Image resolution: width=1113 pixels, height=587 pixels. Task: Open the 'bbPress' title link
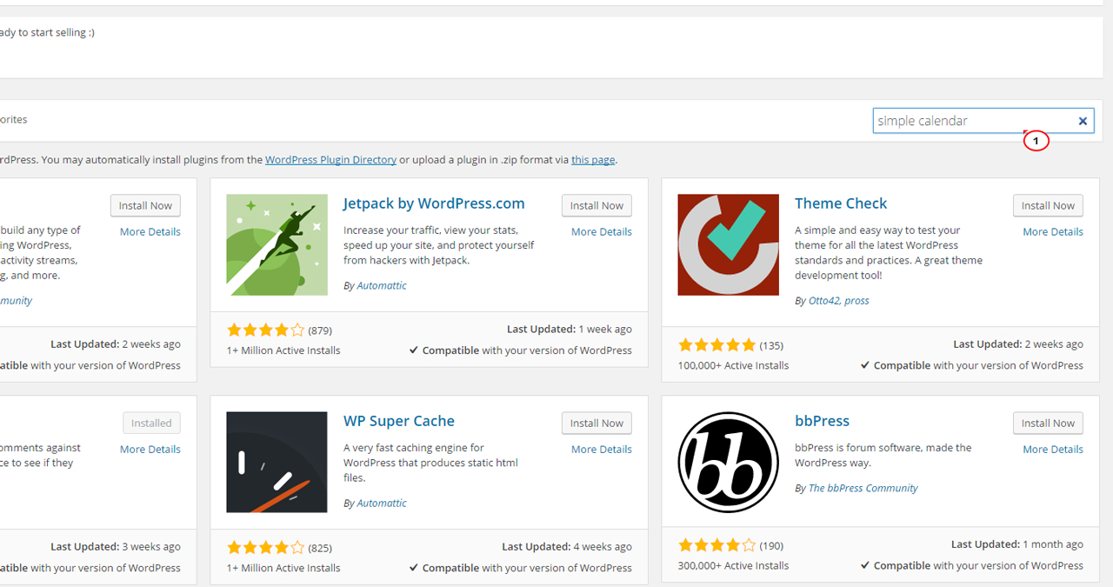(x=822, y=421)
